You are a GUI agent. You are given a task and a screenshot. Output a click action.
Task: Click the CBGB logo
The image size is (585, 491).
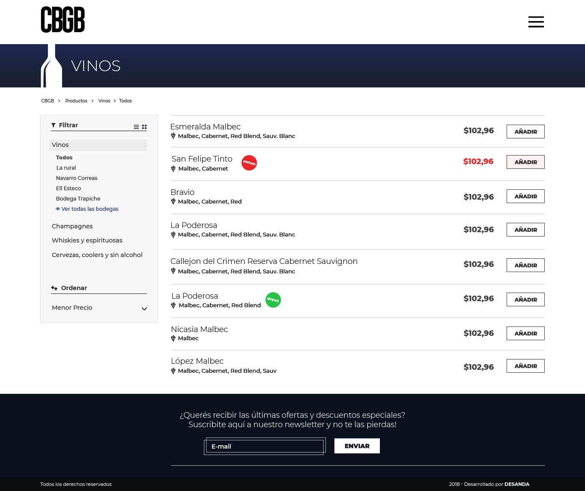[63, 20]
